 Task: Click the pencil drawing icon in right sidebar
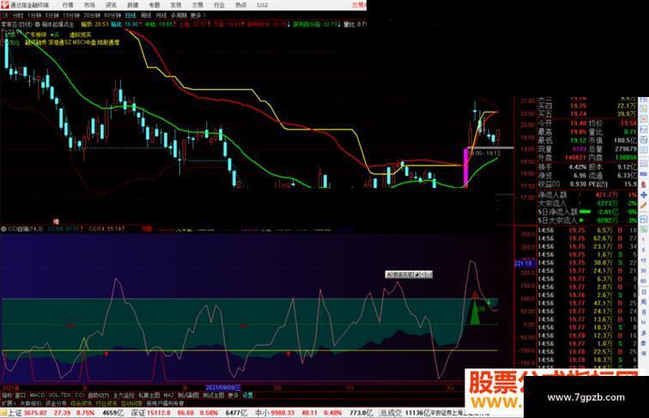point(644,205)
